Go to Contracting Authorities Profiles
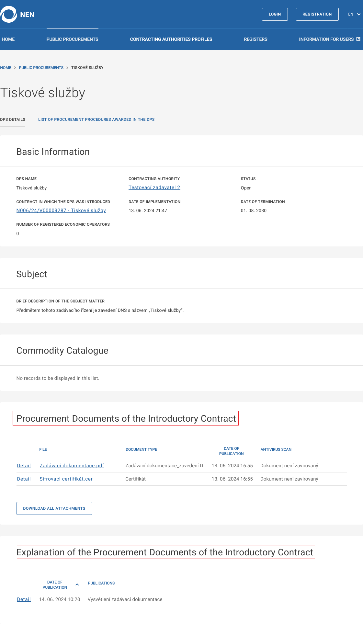Image resolution: width=363 pixels, height=624 pixels. [171, 39]
